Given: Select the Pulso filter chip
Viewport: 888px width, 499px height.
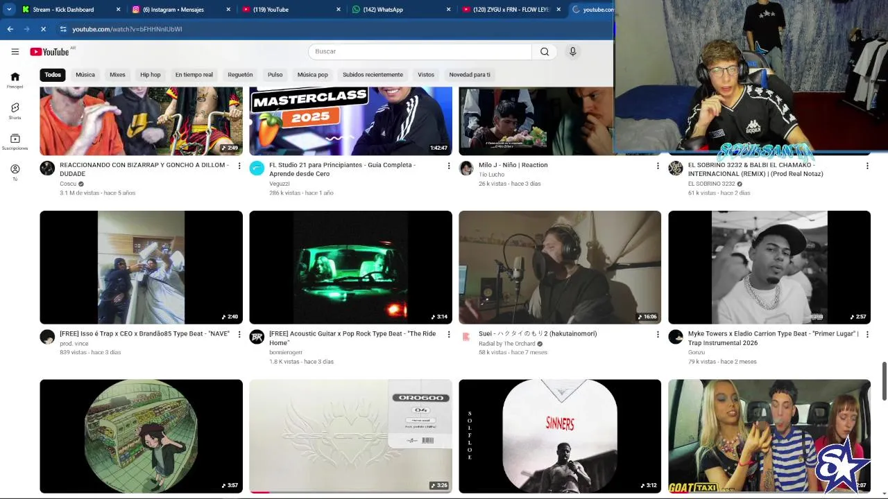Looking at the screenshot, I should pos(275,75).
